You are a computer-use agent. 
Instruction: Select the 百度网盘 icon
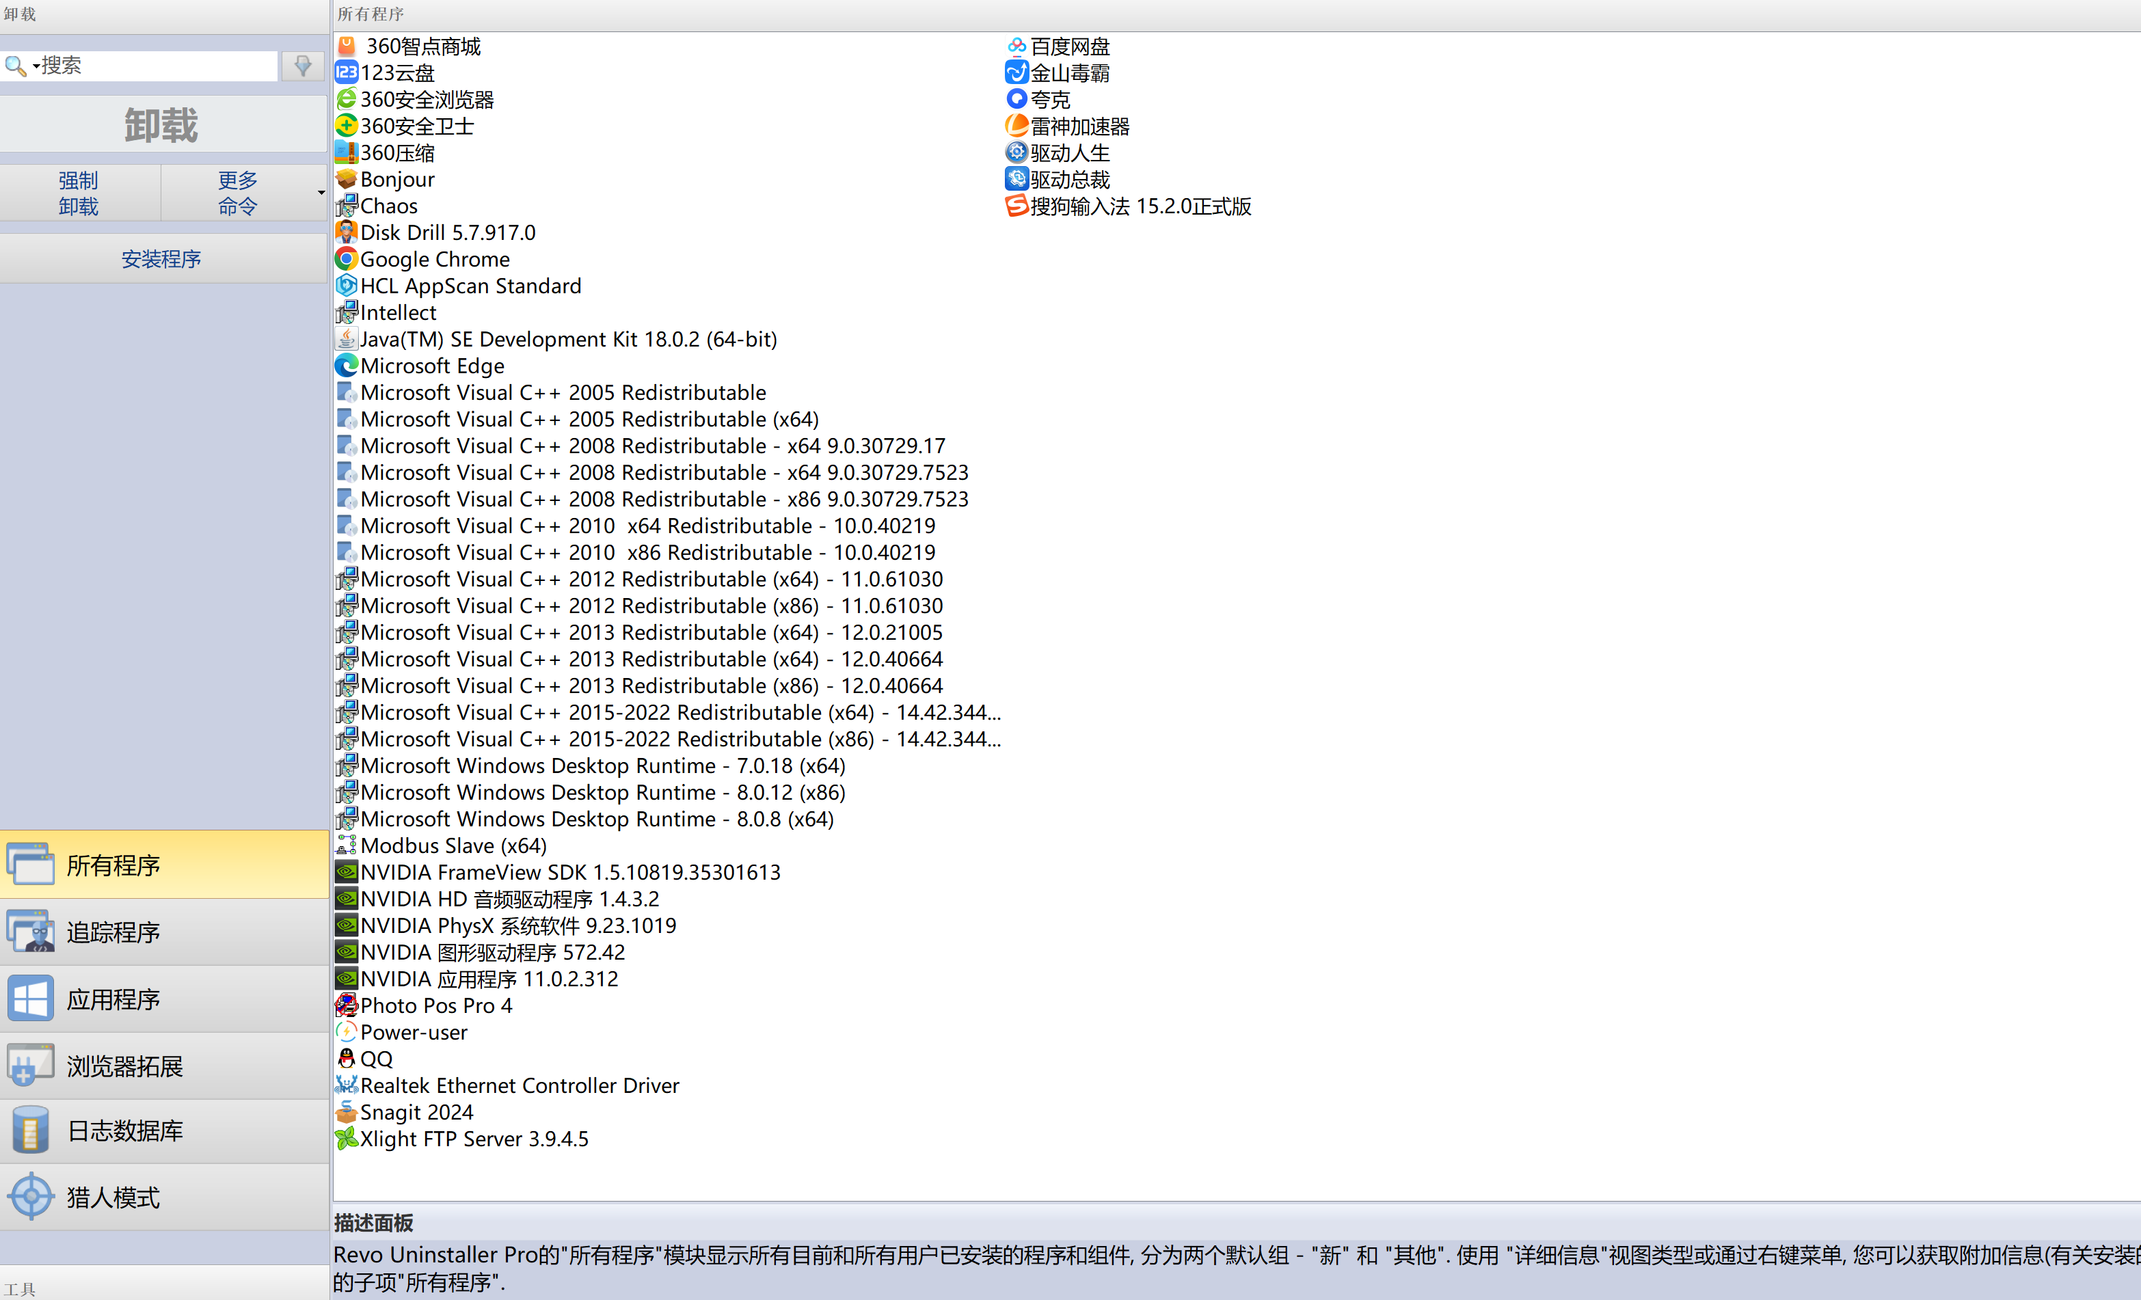(x=1016, y=46)
